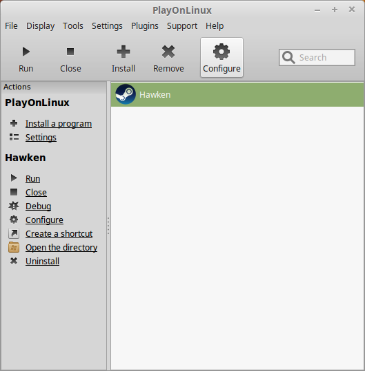The height and width of the screenshot is (371, 365).
Task: Click the bug icon beside Debug
Action: (x=14, y=206)
